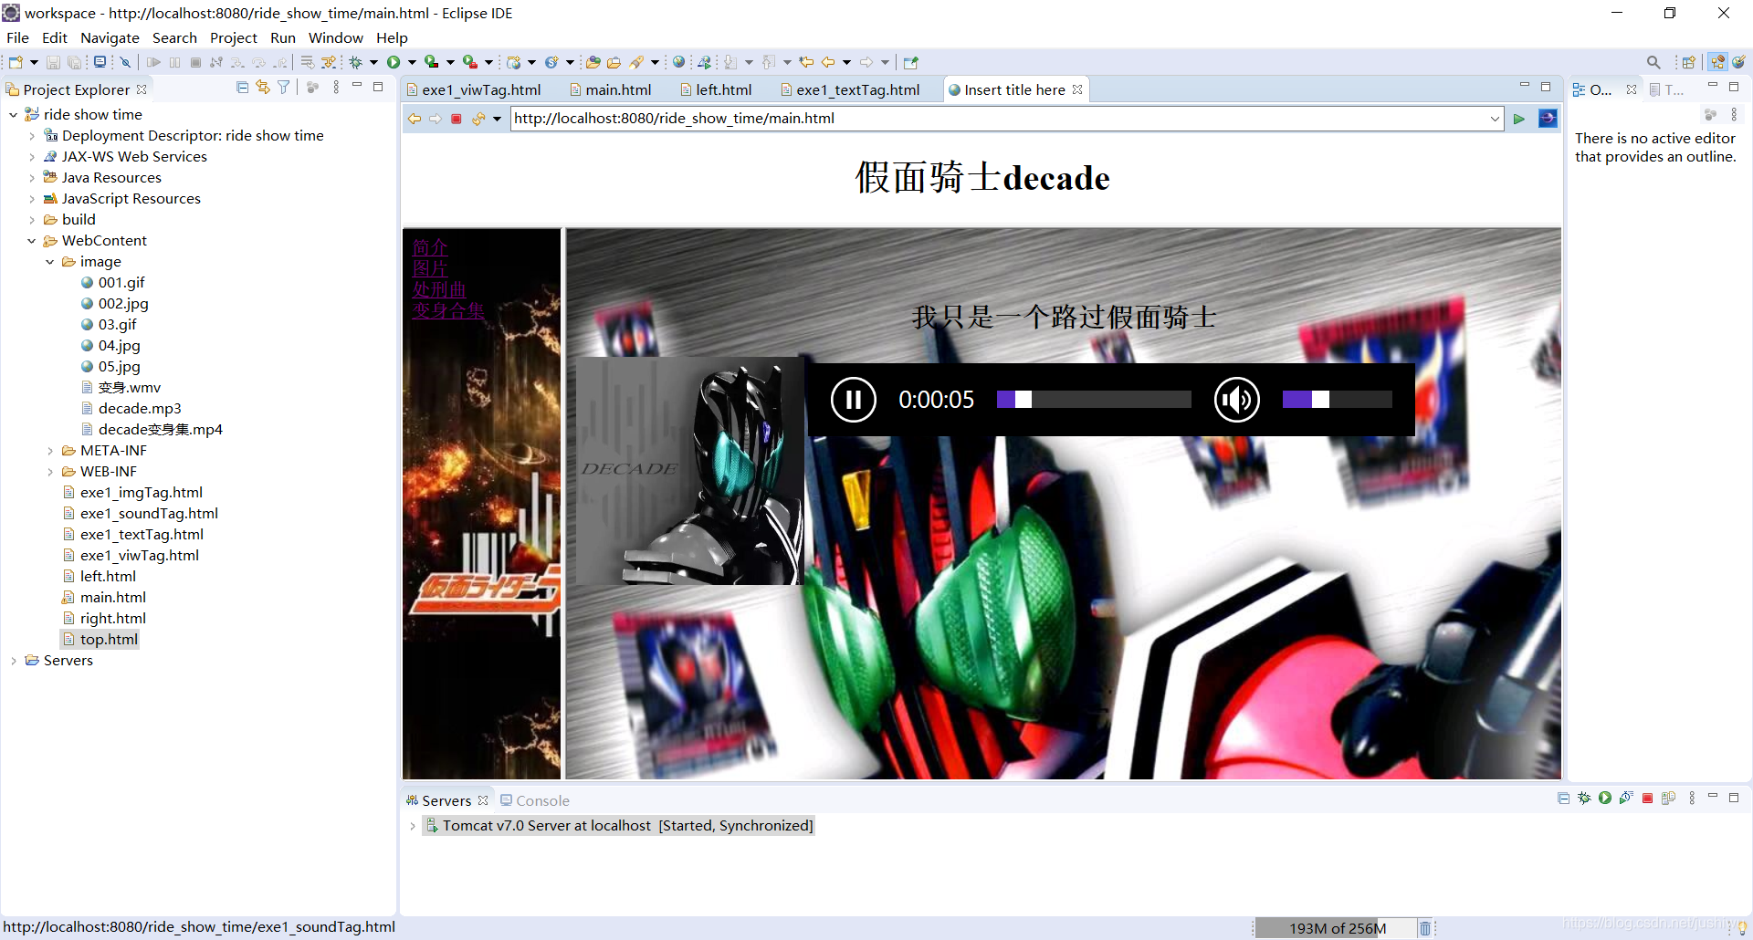Switch to the left.html editor tab
Screen dimensions: 1753x940
tap(716, 89)
